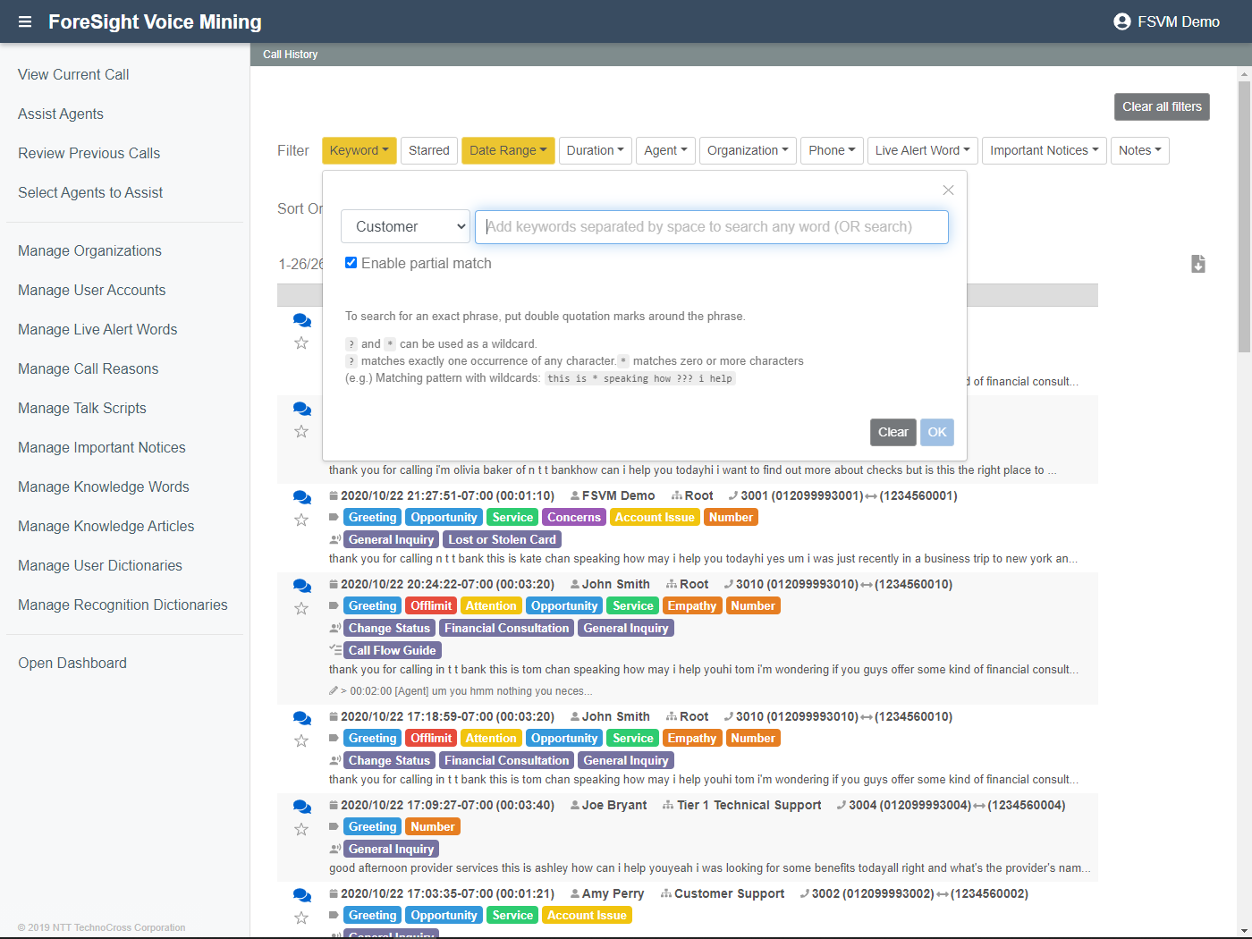Star the Amy Perry call
The width and height of the screenshot is (1252, 939).
click(301, 917)
